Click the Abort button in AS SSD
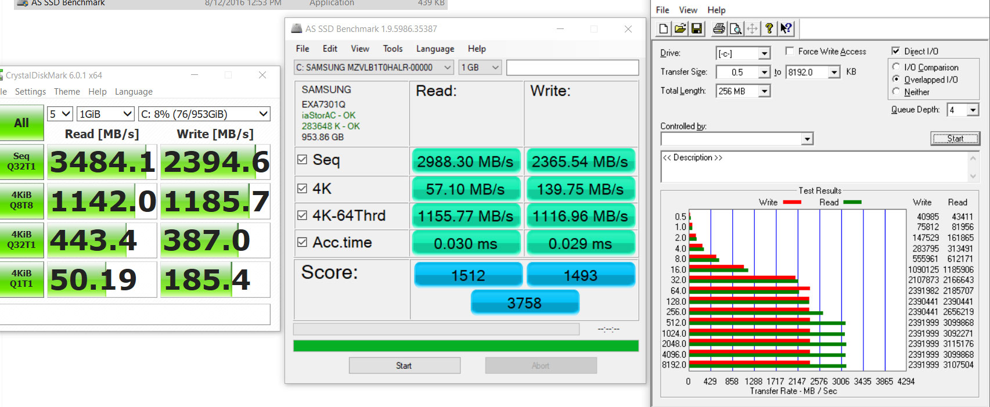990x407 pixels. pyautogui.click(x=541, y=366)
